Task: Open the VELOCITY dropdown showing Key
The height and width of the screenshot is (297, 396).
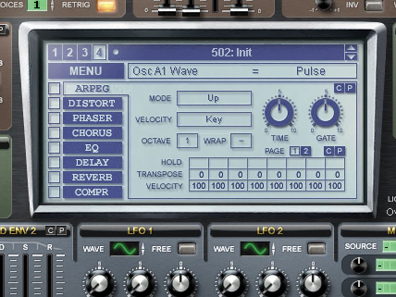Action: click(x=214, y=120)
